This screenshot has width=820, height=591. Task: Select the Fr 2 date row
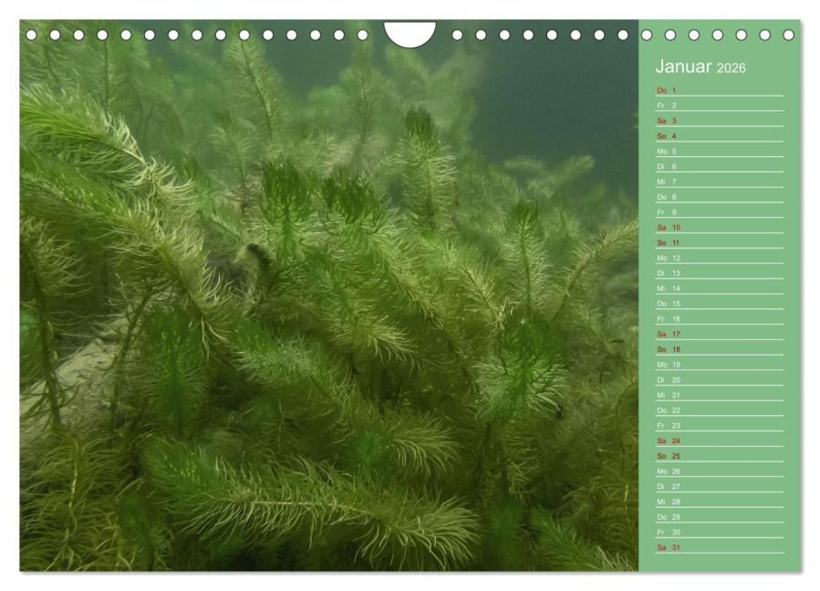click(x=720, y=106)
